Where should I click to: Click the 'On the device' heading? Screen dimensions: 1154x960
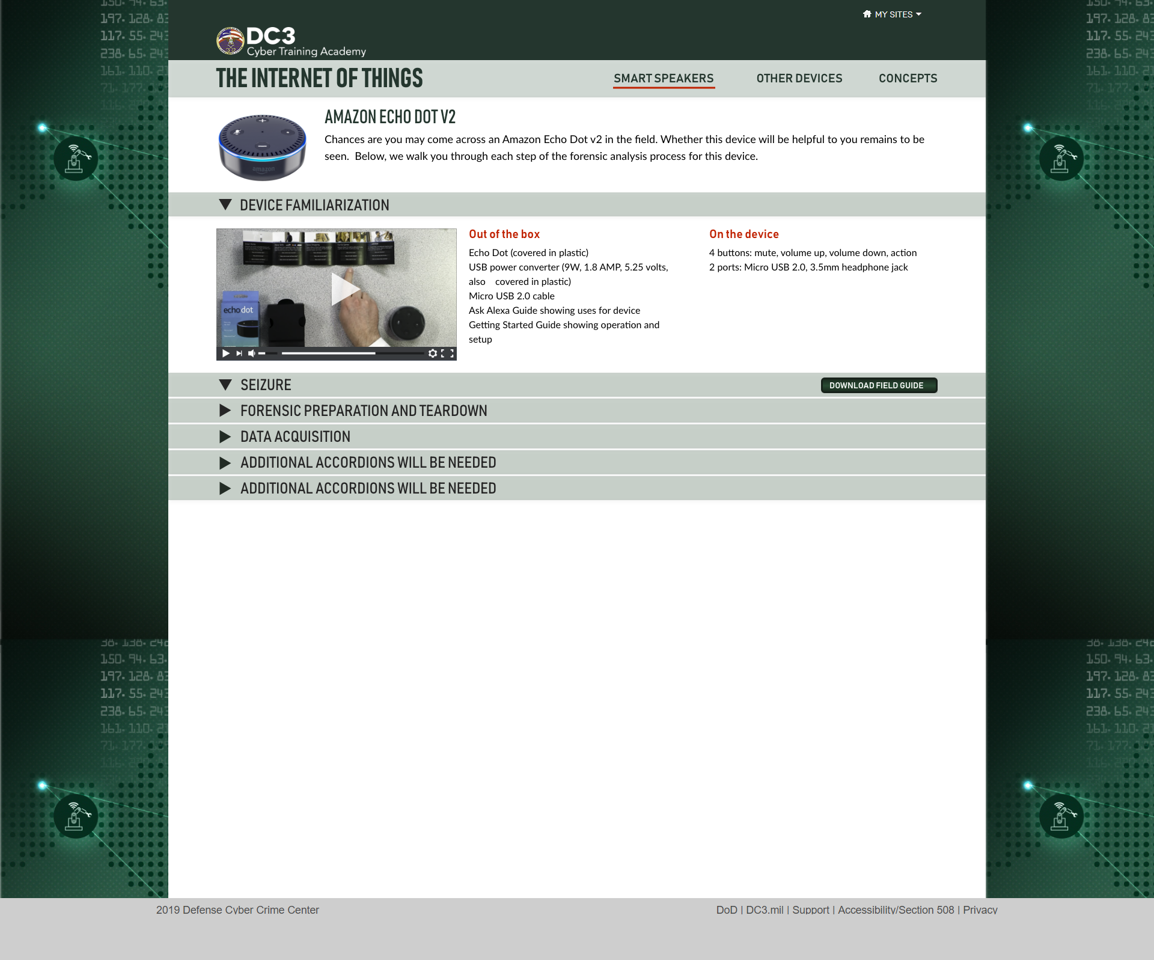point(743,234)
